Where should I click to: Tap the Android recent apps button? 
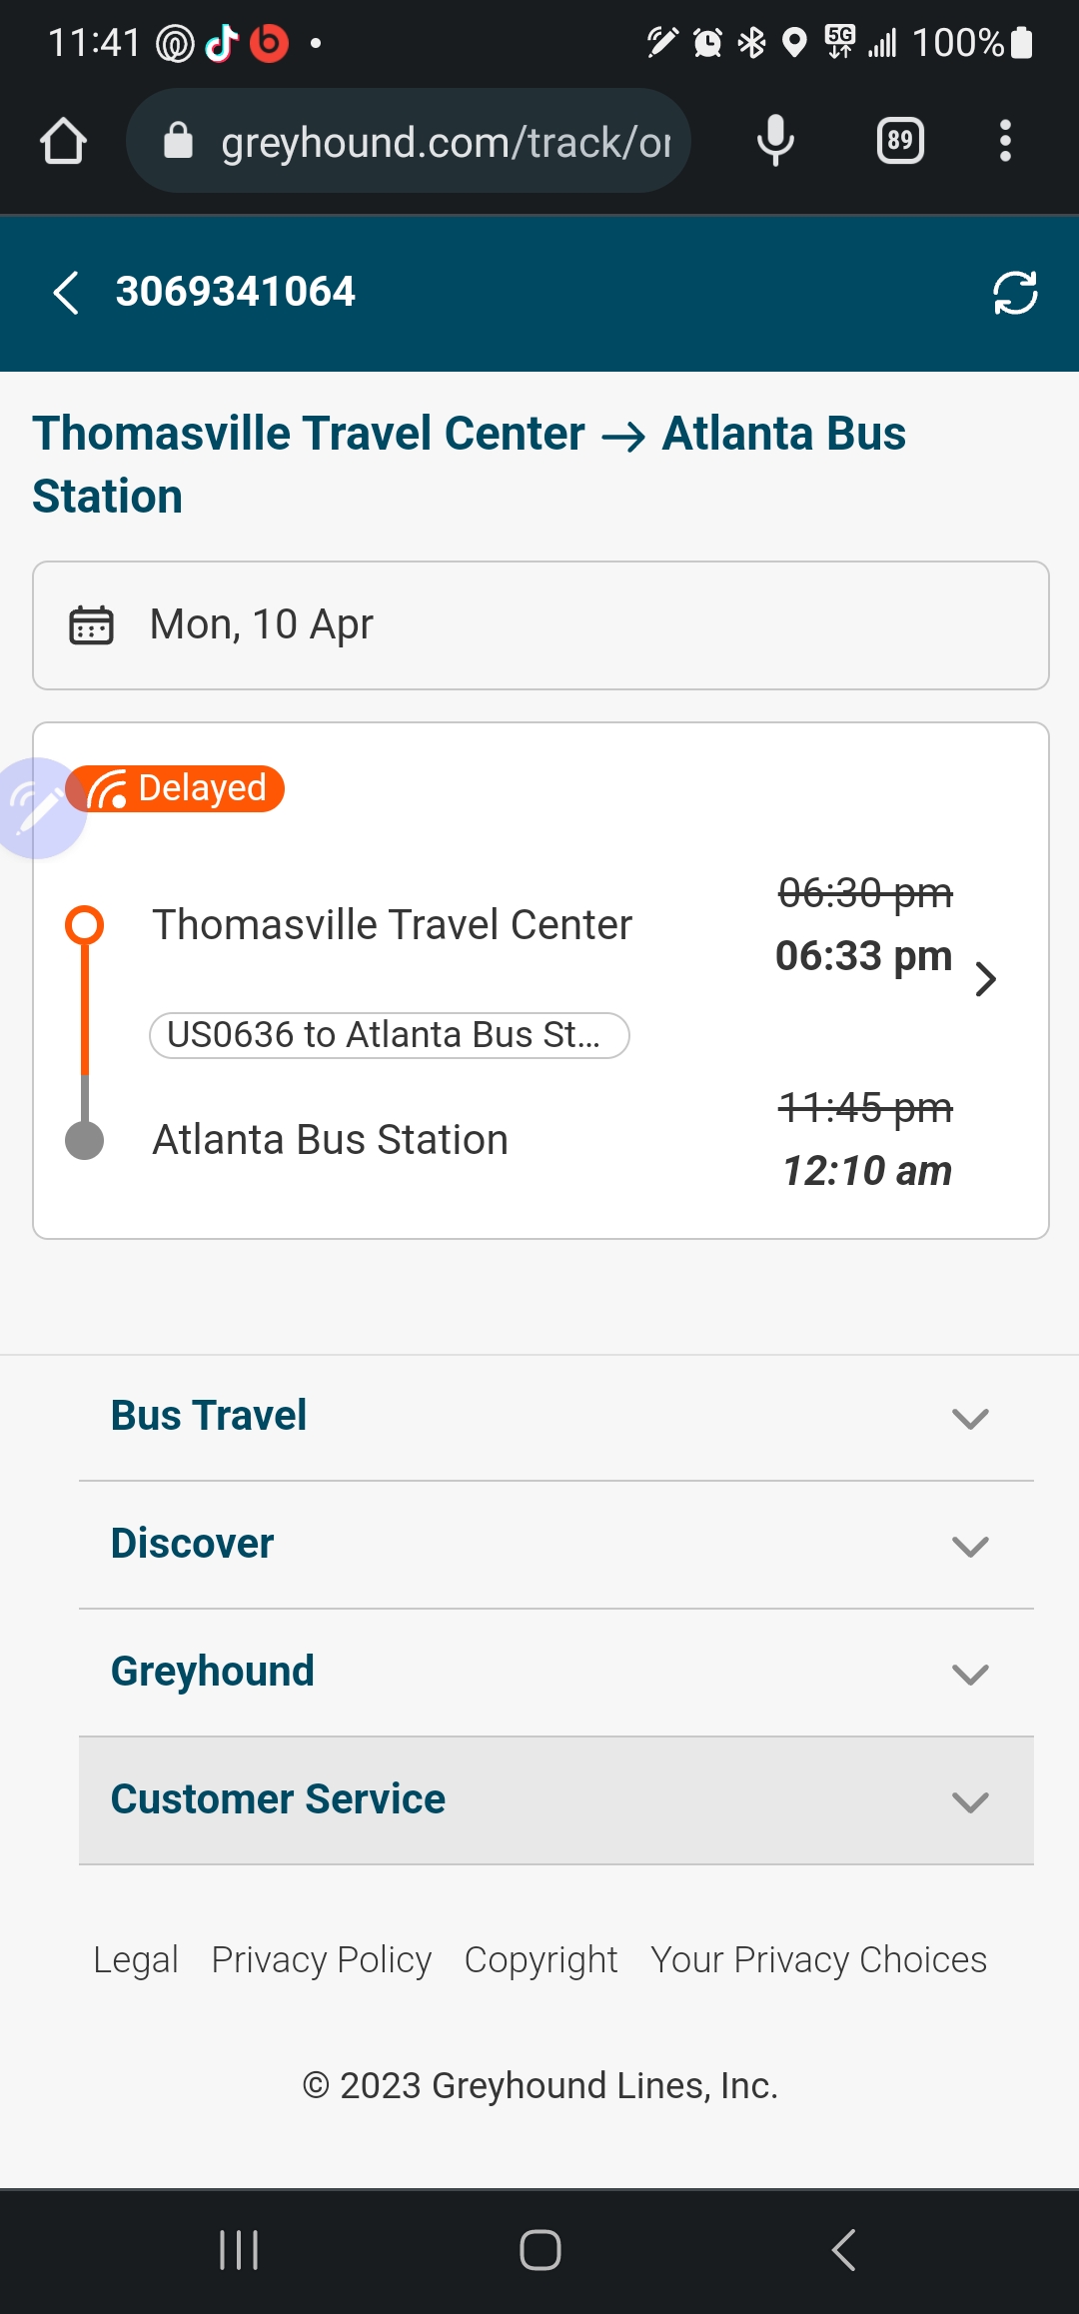click(239, 2250)
